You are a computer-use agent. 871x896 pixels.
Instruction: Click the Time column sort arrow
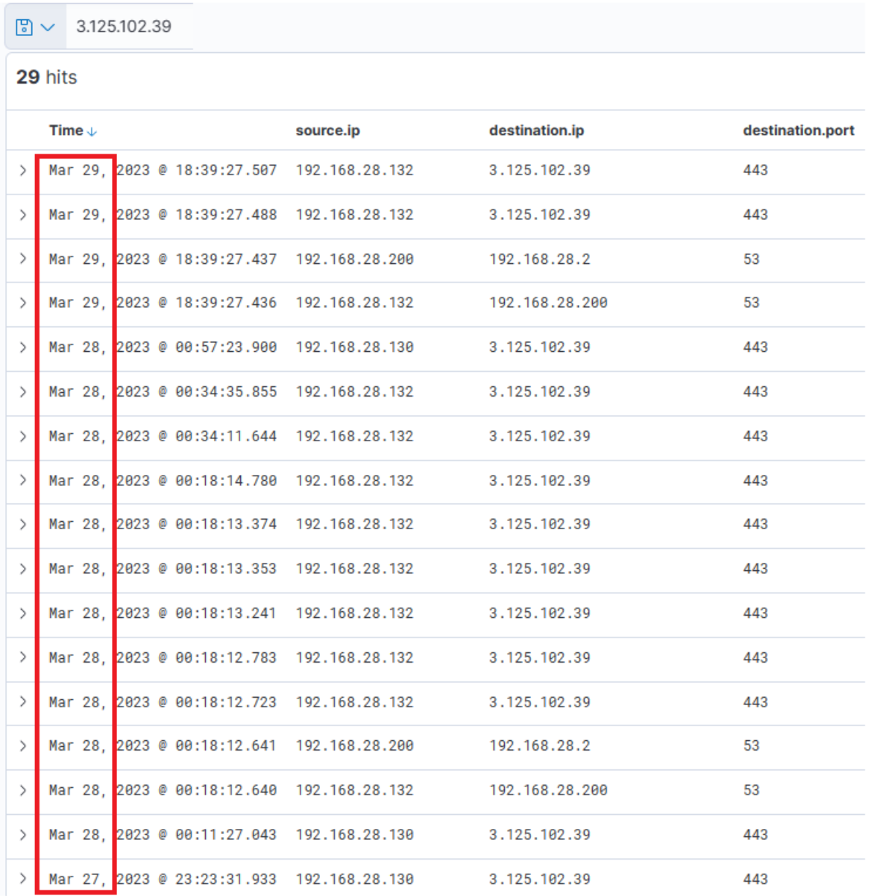[x=92, y=132]
